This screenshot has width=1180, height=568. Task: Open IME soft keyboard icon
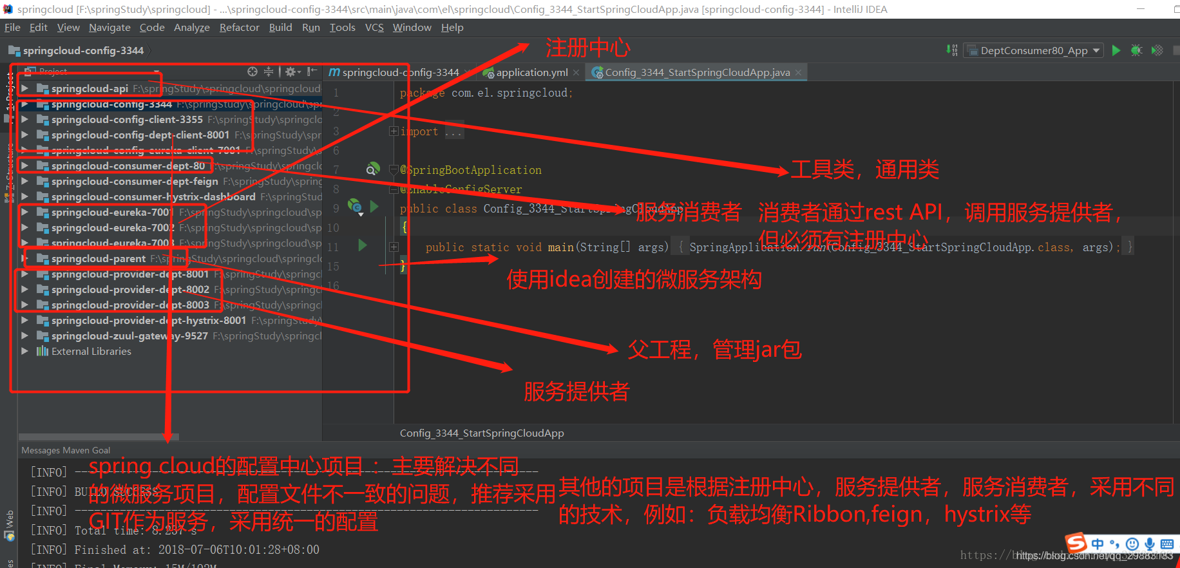[x=1166, y=544]
